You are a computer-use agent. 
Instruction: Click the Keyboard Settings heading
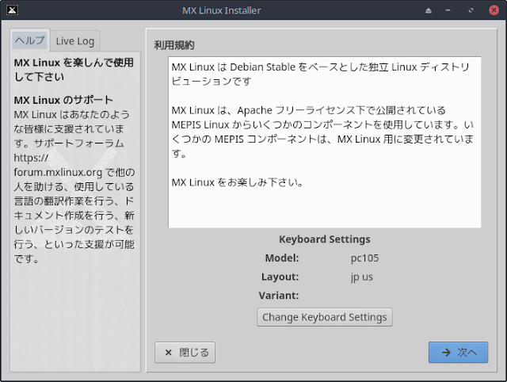325,239
